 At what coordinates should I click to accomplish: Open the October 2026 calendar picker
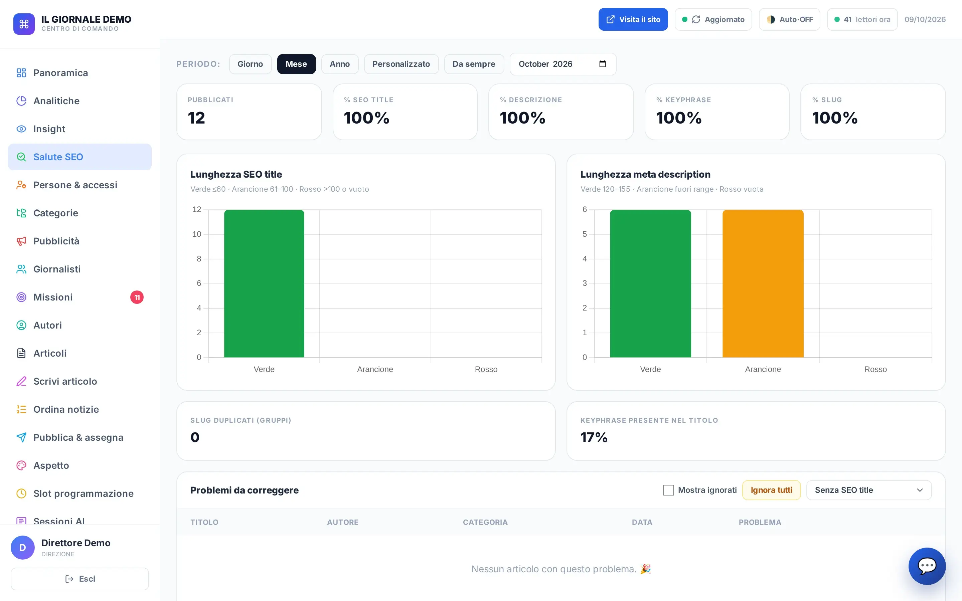pos(602,64)
